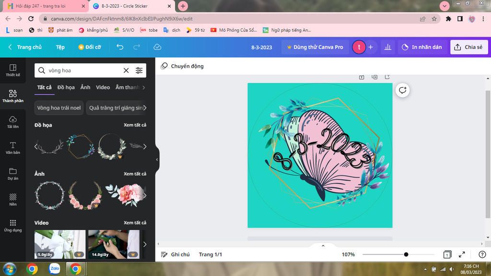This screenshot has width=491, height=276.
Task: Enter fullscreen presentation mode
Action: click(462, 254)
